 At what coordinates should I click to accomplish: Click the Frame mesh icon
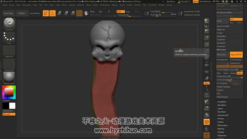point(206,95)
